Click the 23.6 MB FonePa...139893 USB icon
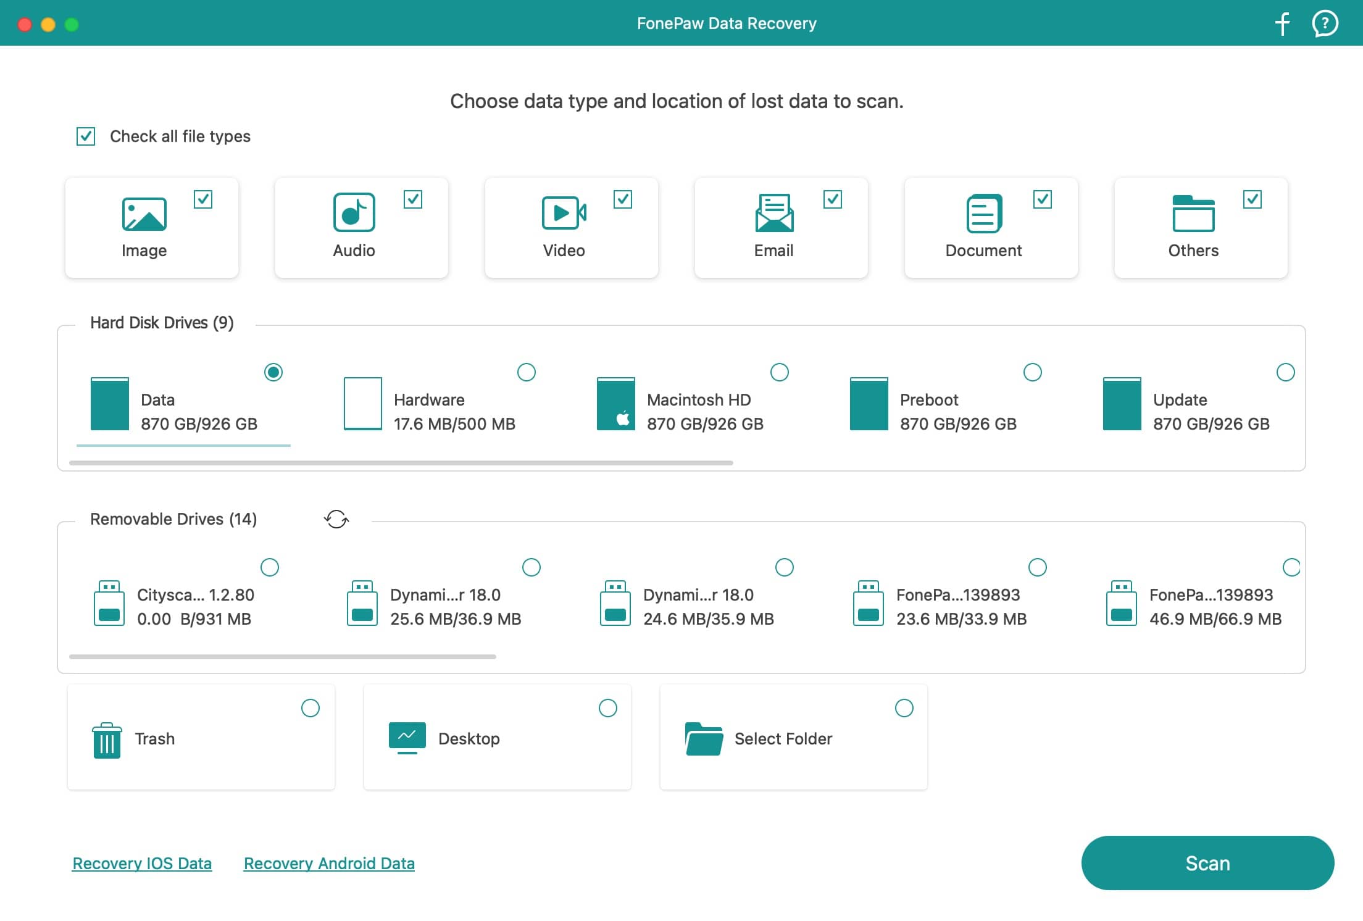The height and width of the screenshot is (921, 1363). 869,604
